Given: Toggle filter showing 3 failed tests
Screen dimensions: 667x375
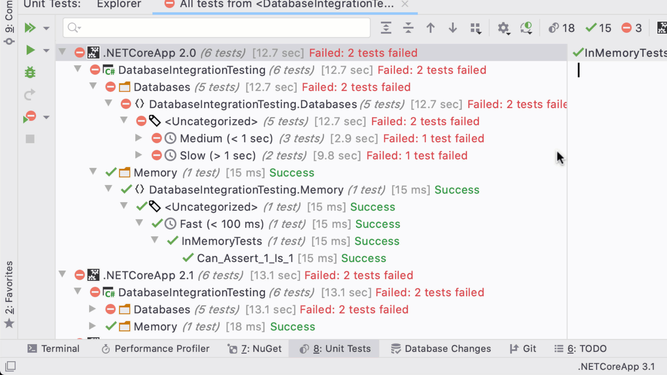Looking at the screenshot, I should pos(632,28).
